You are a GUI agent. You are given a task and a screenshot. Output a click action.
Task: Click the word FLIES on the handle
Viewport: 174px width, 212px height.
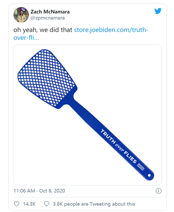[x=130, y=157]
